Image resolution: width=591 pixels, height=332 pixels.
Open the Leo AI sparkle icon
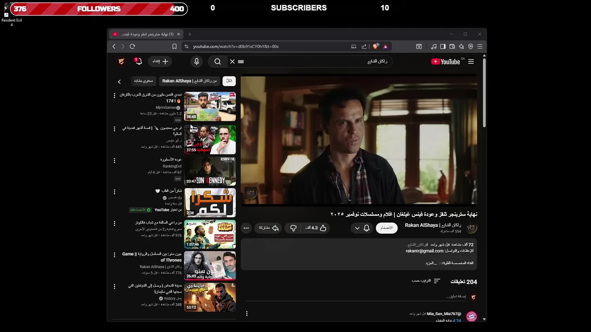(x=461, y=47)
